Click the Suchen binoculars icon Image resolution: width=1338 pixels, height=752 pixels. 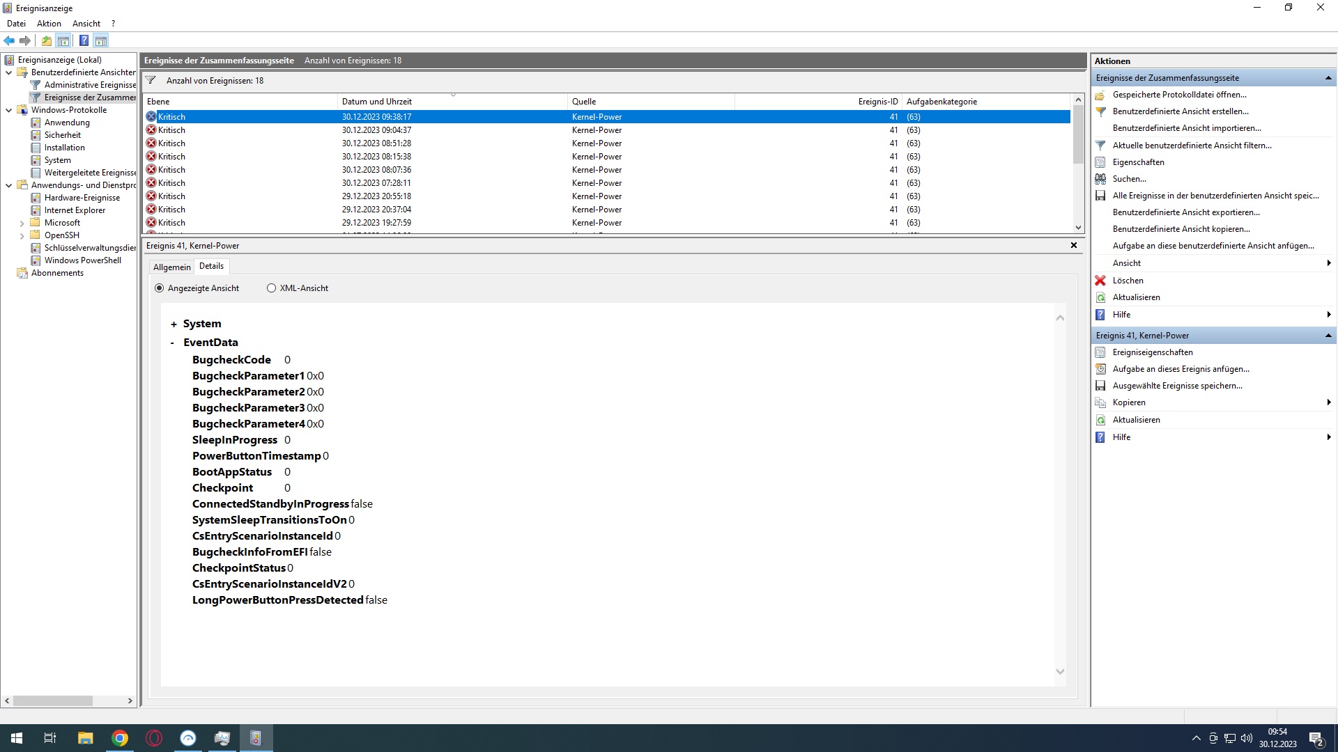(x=1100, y=179)
